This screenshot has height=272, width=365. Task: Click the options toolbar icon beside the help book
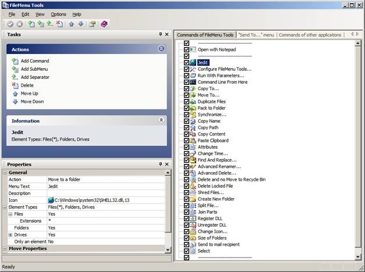click(93, 24)
